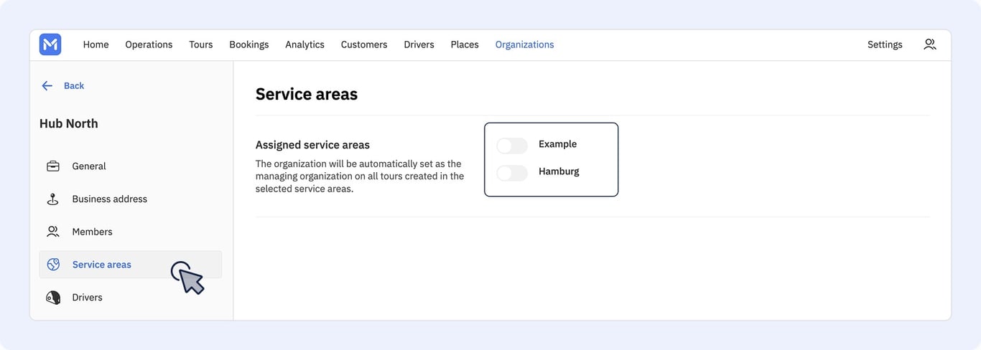Click the Service areas globe icon
This screenshot has width=981, height=350.
click(53, 265)
